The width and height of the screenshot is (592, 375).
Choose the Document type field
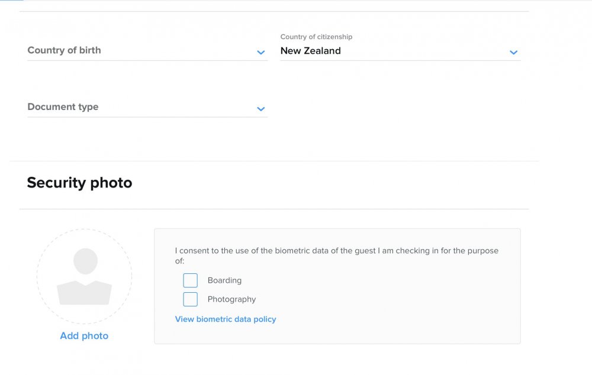coord(147,107)
